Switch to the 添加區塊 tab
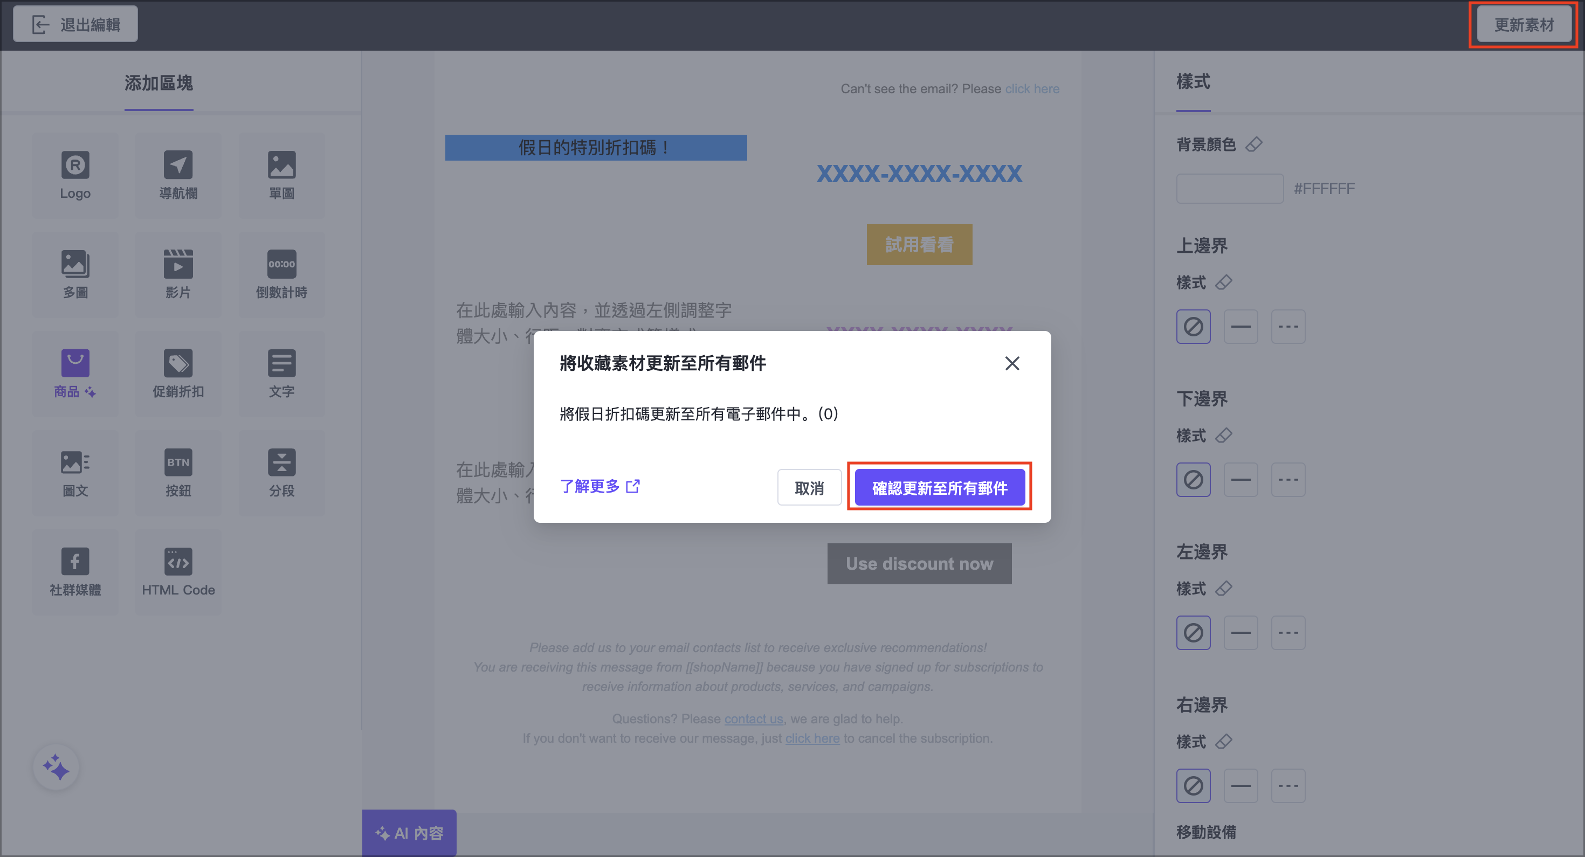Viewport: 1585px width, 857px height. (x=158, y=84)
